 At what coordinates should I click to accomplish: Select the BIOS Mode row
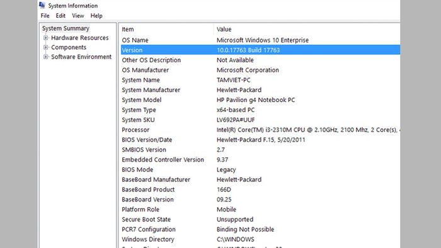(x=260, y=170)
